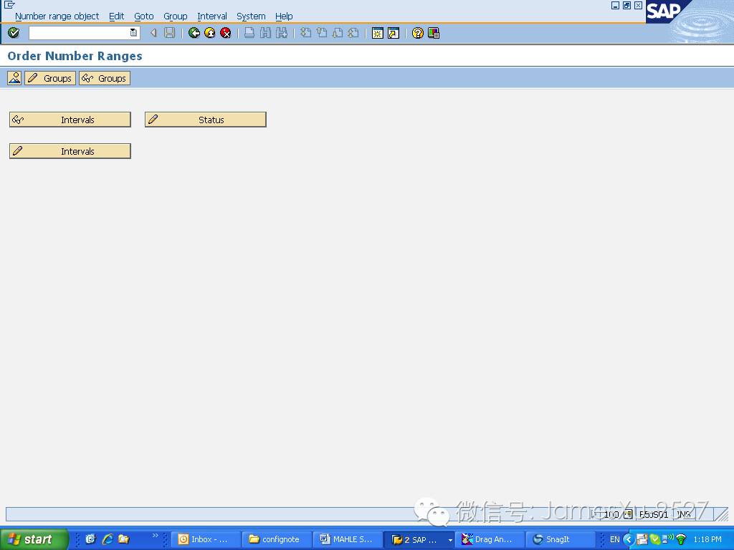Viewport: 734px width, 550px height.
Task: Cancel with the red X icon
Action: (x=226, y=33)
